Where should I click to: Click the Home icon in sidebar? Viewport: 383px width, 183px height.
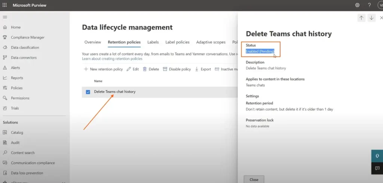(5, 27)
